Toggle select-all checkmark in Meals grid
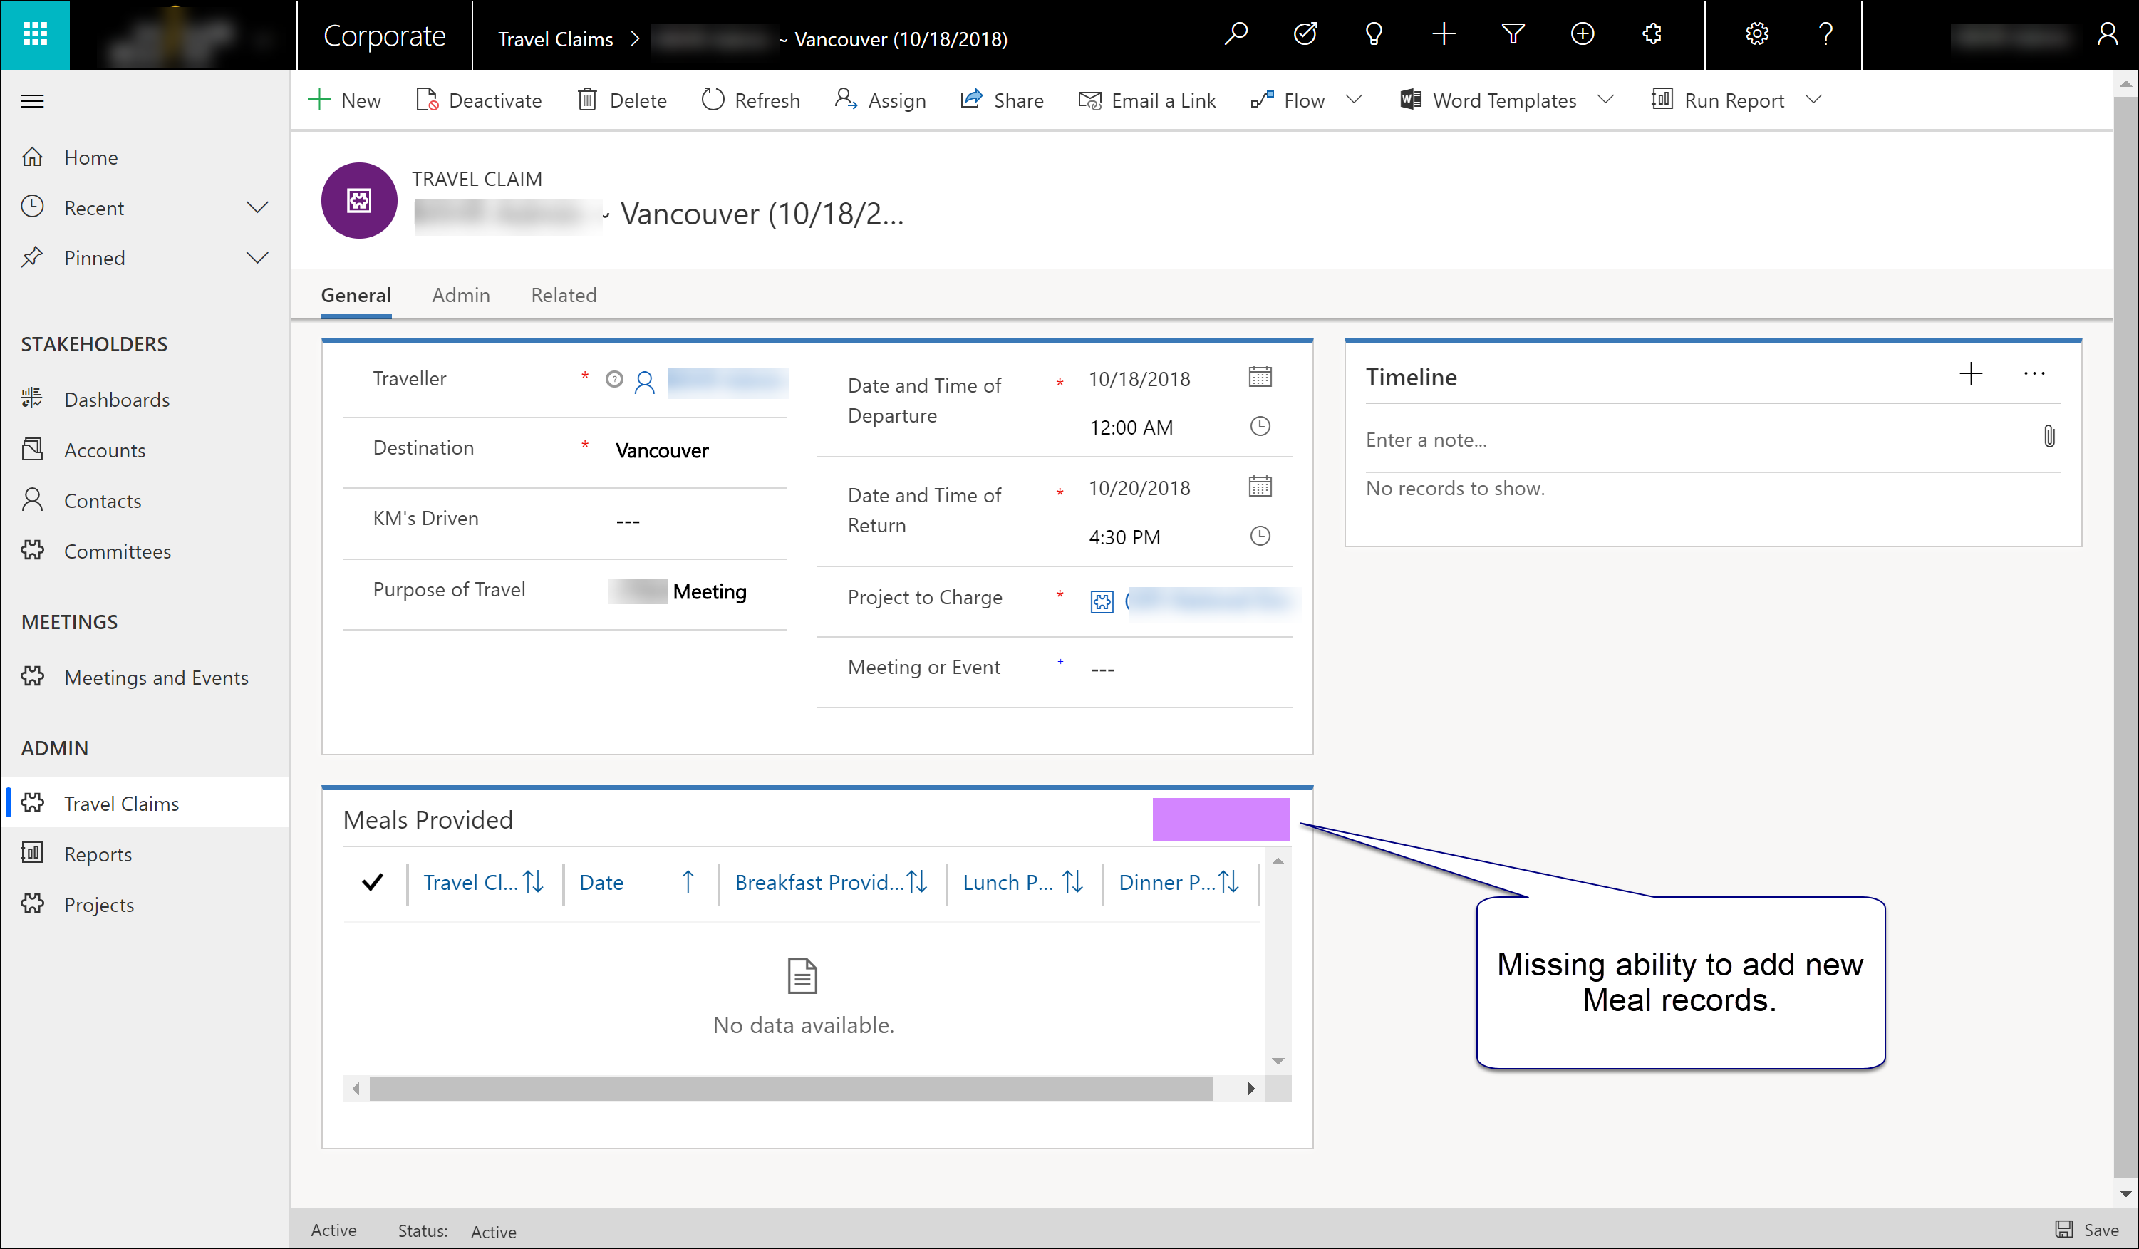 click(372, 883)
